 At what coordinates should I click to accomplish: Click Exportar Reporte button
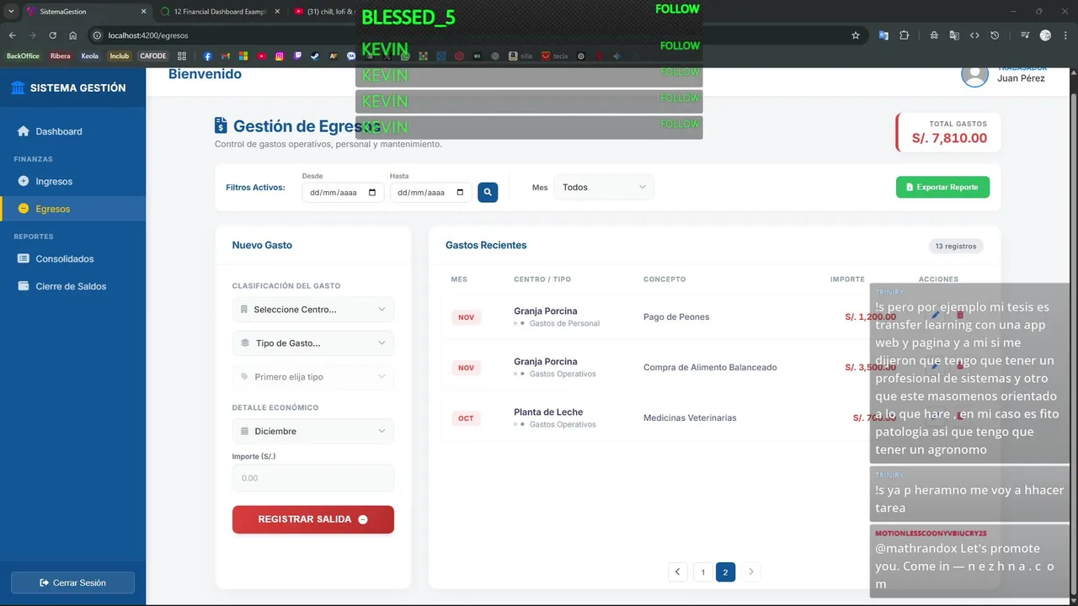(x=942, y=187)
